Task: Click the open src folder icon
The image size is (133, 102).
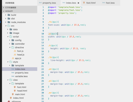Action: pos(9,26)
